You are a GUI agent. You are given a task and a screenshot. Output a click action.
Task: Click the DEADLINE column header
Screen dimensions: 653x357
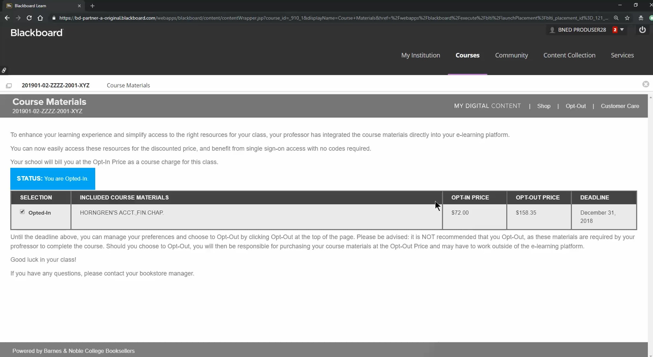point(595,197)
